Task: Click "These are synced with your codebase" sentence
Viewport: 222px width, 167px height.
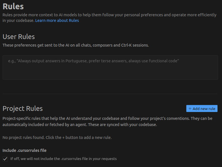Action: 122,125
